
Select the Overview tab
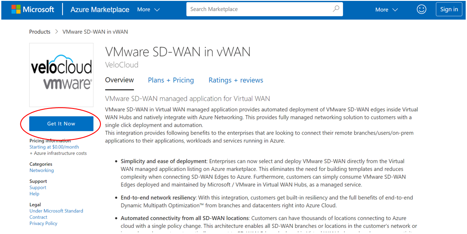[x=119, y=80]
